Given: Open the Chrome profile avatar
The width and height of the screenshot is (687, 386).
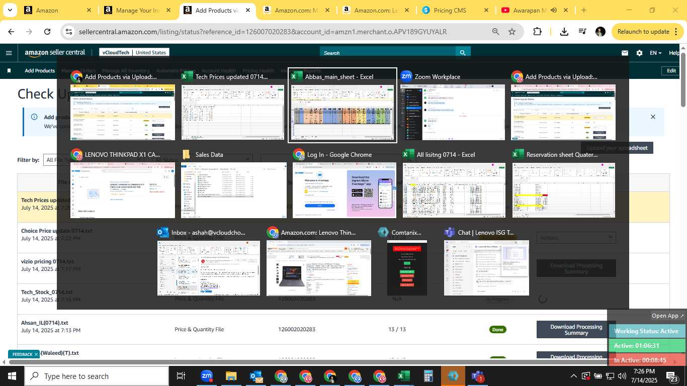Looking at the screenshot, I should pyautogui.click(x=600, y=32).
